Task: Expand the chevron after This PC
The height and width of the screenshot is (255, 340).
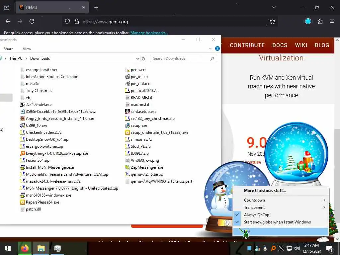Action: tap(26, 58)
